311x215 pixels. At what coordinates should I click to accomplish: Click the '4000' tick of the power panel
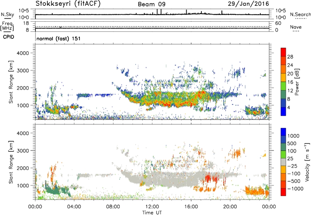[23, 53]
